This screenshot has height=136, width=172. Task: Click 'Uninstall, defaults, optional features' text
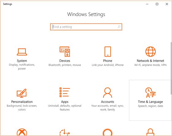65,108
